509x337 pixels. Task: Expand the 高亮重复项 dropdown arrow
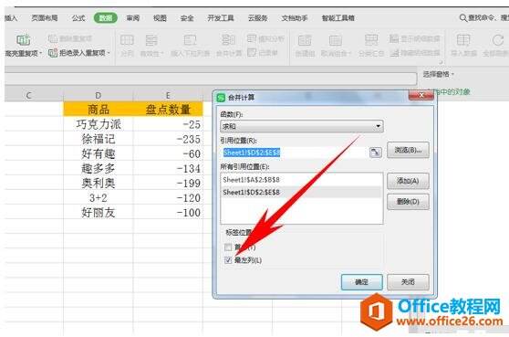pos(40,53)
